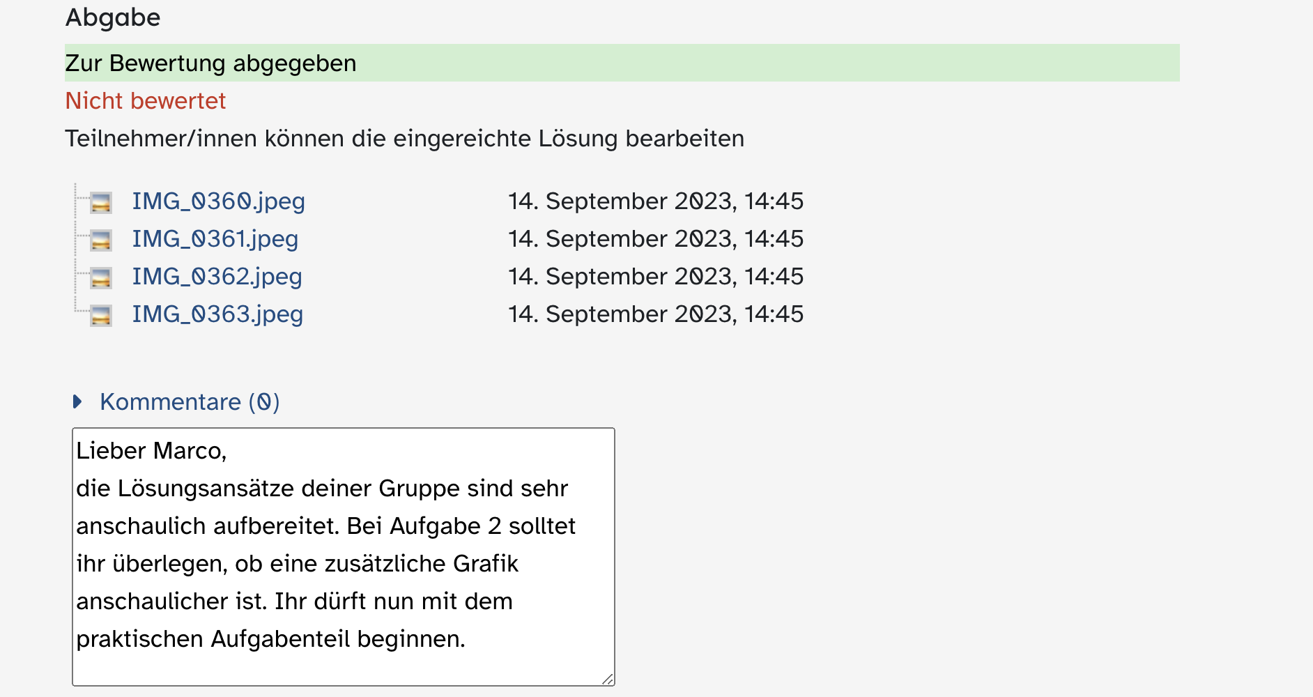Click the 'Teilnehmer/innen können' edit notice

(404, 139)
